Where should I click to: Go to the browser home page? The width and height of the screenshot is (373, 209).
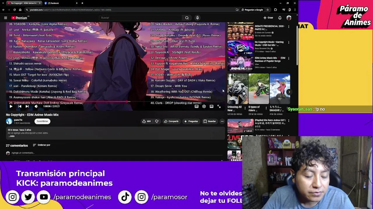(x=20, y=10)
